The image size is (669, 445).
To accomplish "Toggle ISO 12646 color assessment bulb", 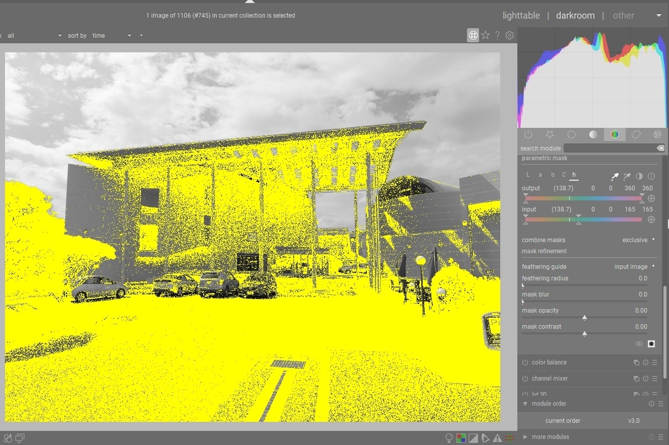I will (x=449, y=438).
